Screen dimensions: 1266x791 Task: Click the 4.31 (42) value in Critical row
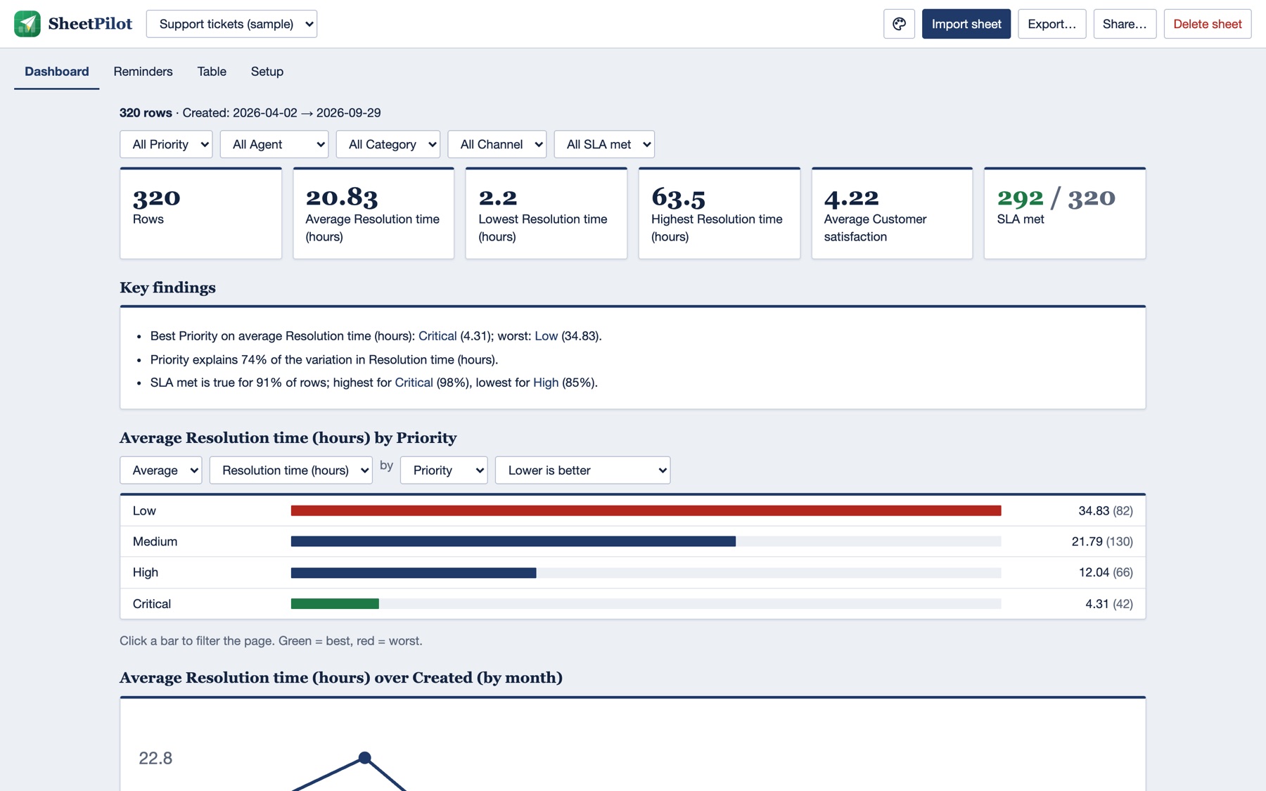[1109, 604]
